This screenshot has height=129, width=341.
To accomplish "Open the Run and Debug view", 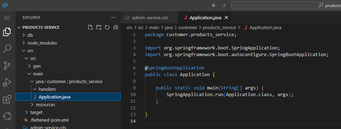I will [x=7, y=83].
